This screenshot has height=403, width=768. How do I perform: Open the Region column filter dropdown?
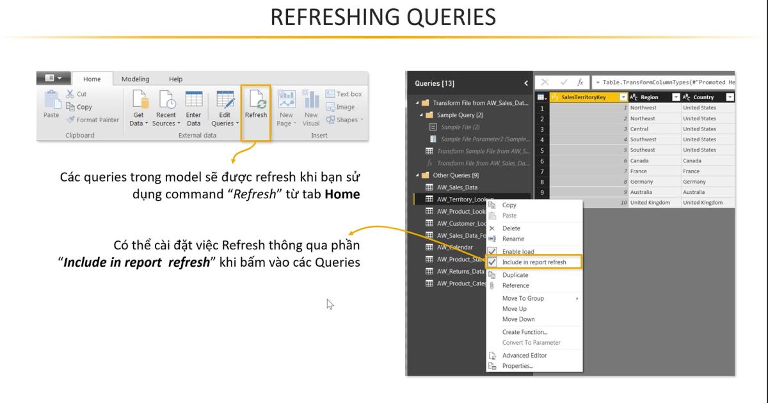tap(676, 97)
